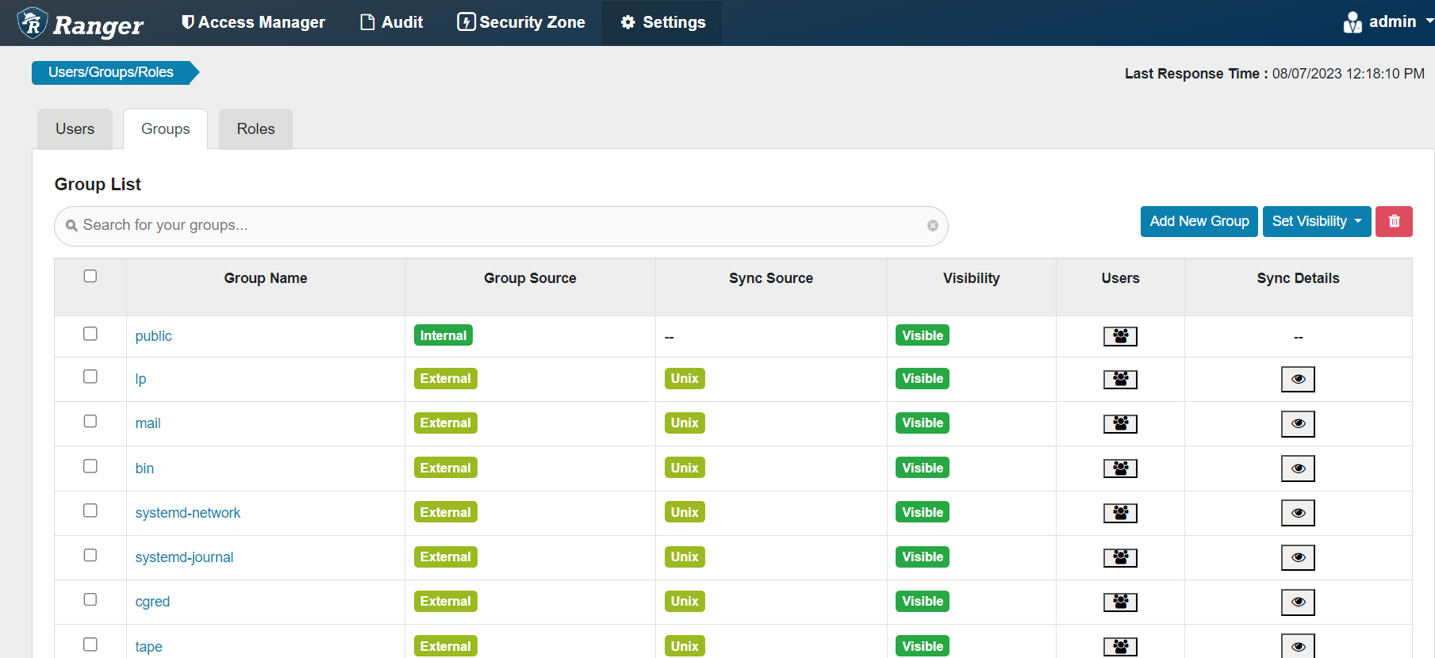Check the public group checkbox

point(90,334)
